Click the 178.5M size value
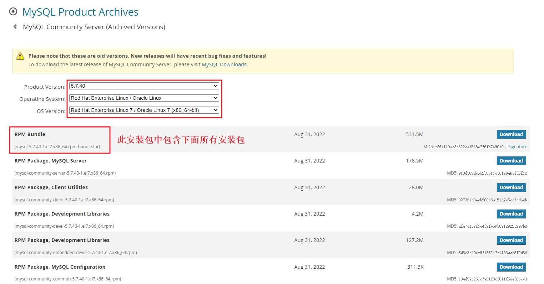Screen dimensions: 544x284 coord(414,161)
